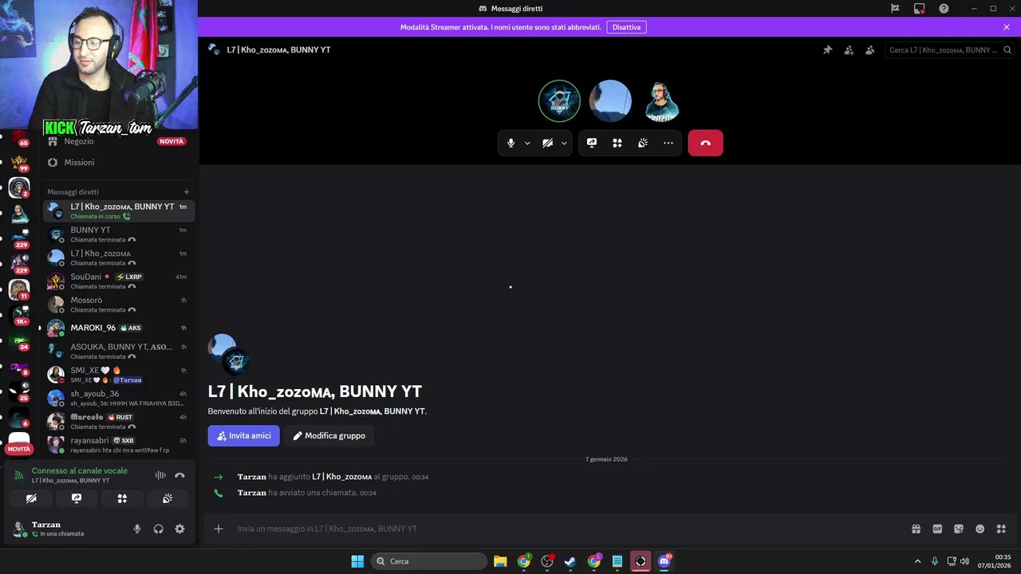This screenshot has width=1021, height=574.
Task: Open Windows Start menu
Action: 357,561
